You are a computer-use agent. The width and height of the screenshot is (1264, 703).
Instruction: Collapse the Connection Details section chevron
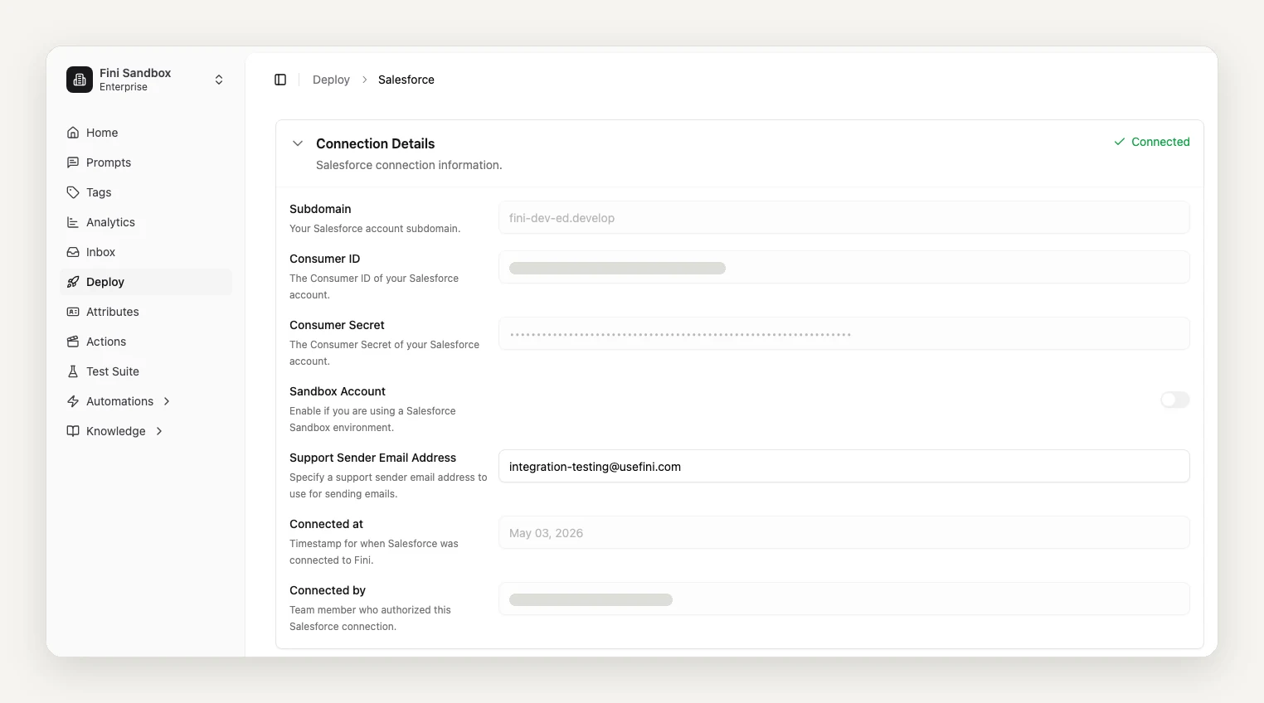coord(298,143)
